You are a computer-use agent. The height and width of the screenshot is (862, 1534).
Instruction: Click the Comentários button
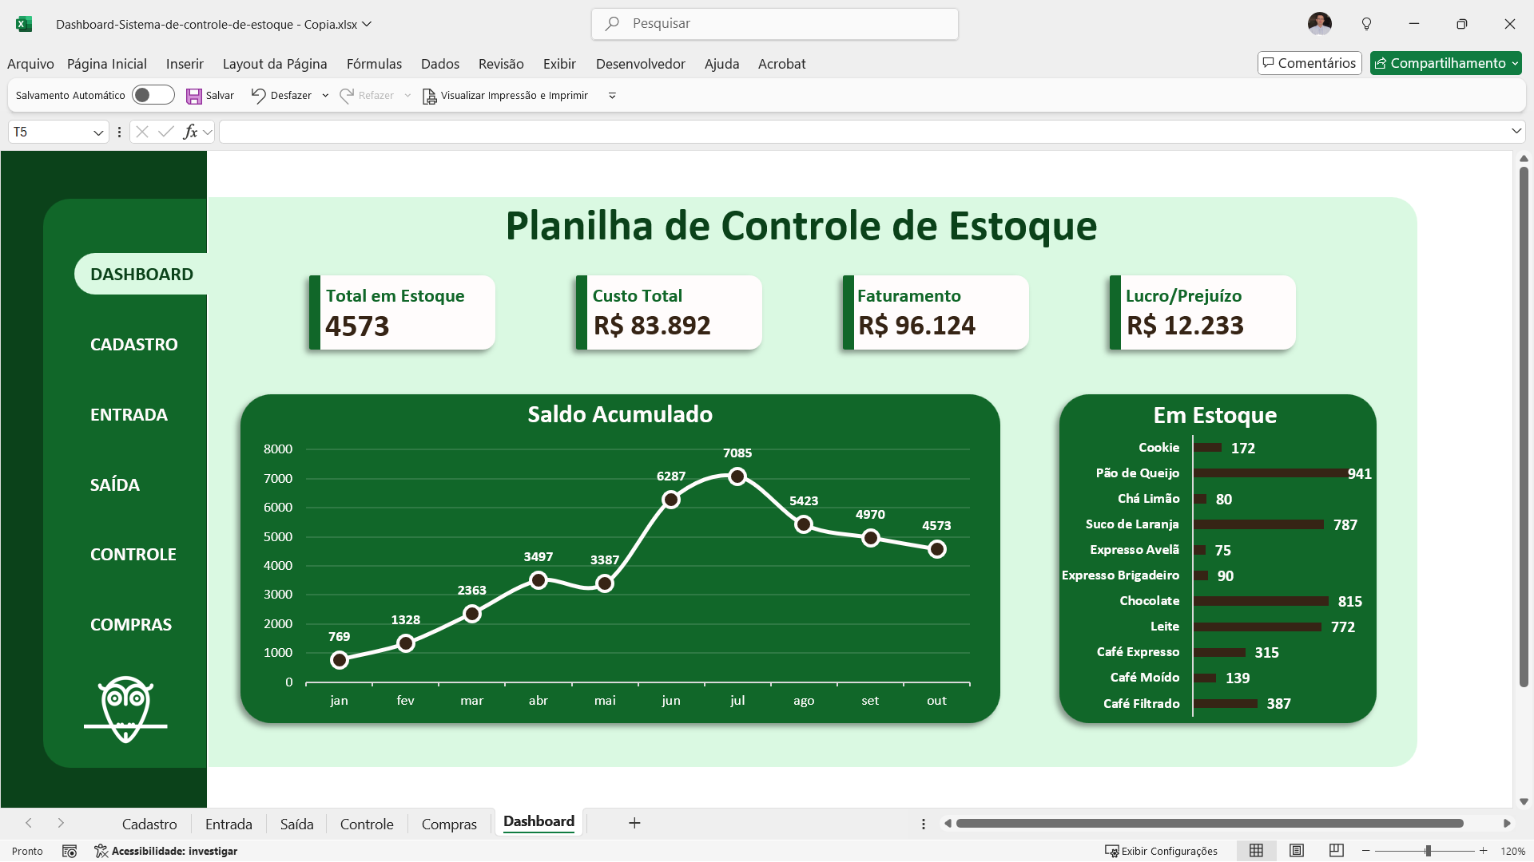click(x=1309, y=63)
